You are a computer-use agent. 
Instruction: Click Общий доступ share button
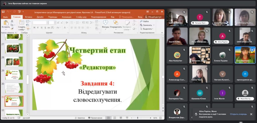(153, 17)
